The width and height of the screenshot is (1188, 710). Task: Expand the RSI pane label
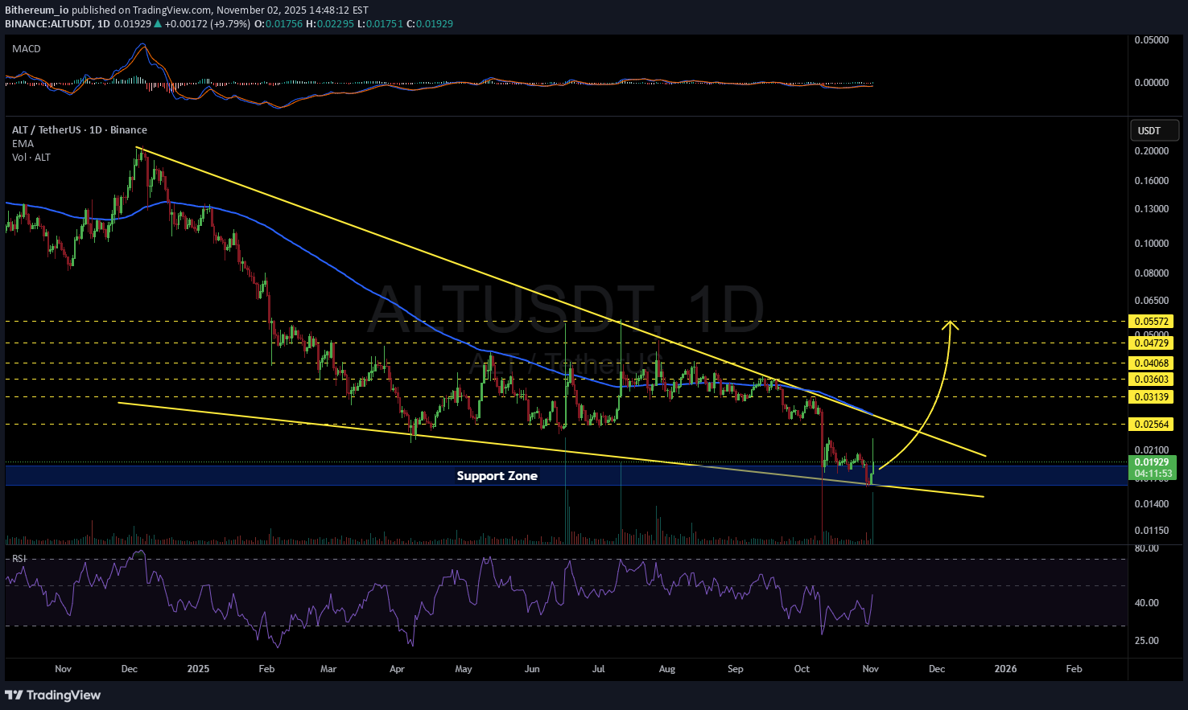(18, 558)
